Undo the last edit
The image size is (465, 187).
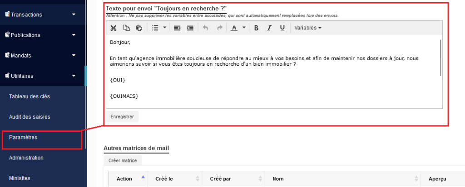click(x=205, y=28)
